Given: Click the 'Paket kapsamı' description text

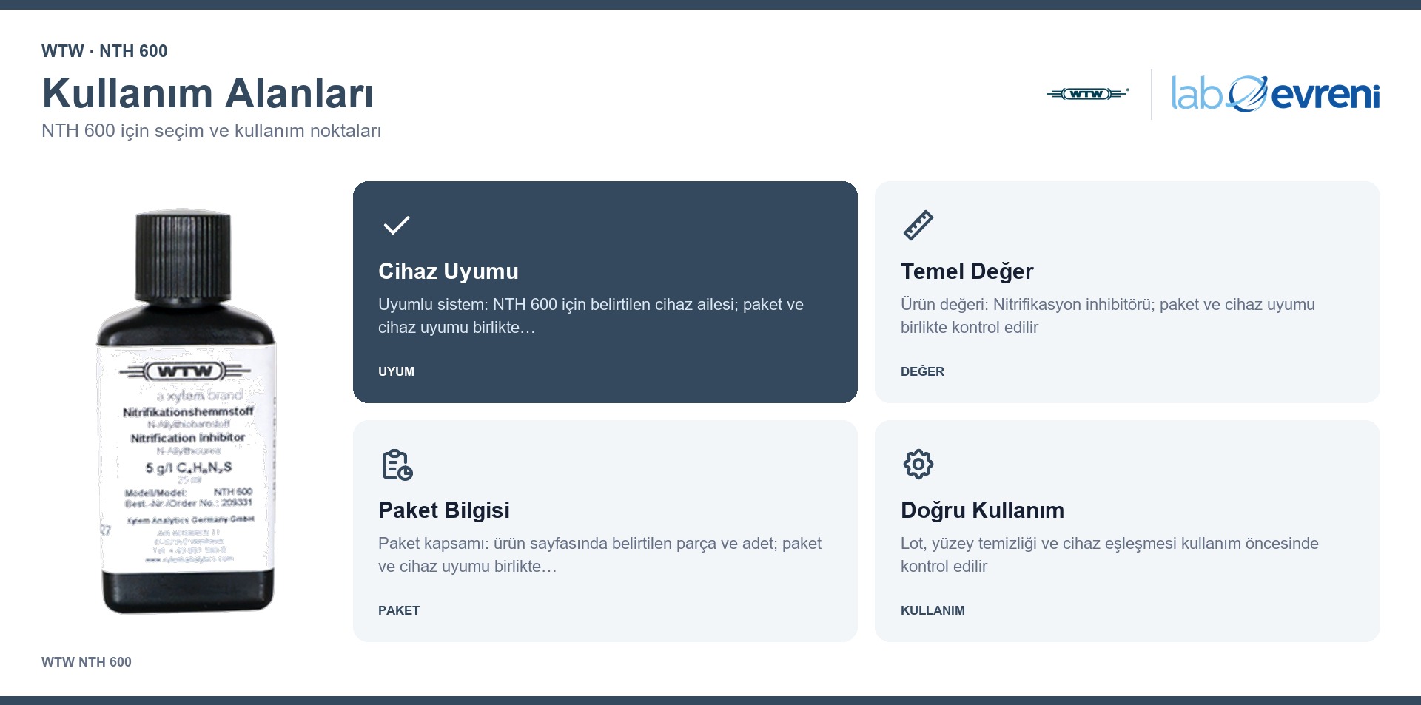Looking at the screenshot, I should tap(599, 555).
